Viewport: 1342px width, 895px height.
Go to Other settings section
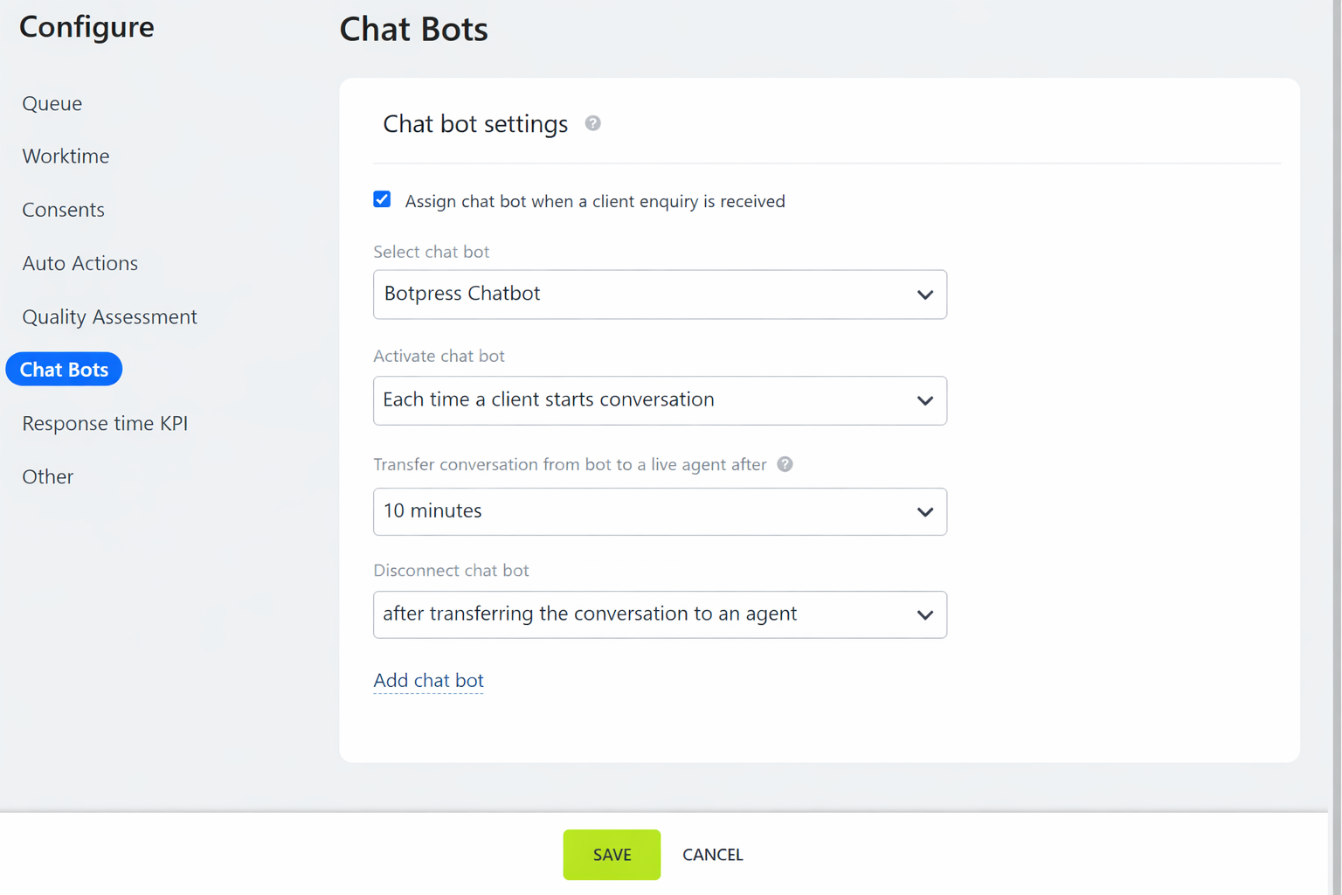click(x=48, y=476)
